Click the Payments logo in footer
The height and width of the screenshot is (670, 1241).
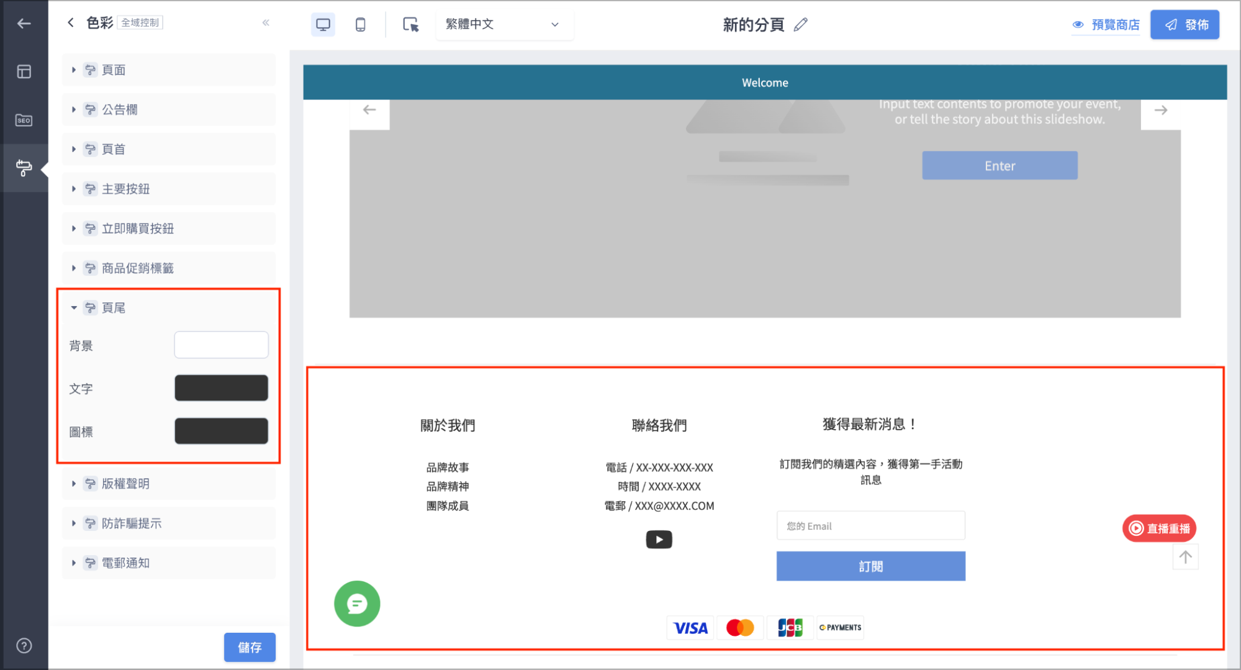[x=840, y=628]
